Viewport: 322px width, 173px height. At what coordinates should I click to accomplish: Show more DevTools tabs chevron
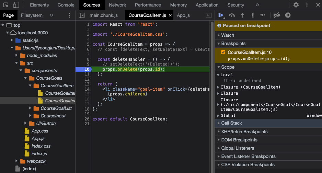pyautogui.click(x=257, y=5)
